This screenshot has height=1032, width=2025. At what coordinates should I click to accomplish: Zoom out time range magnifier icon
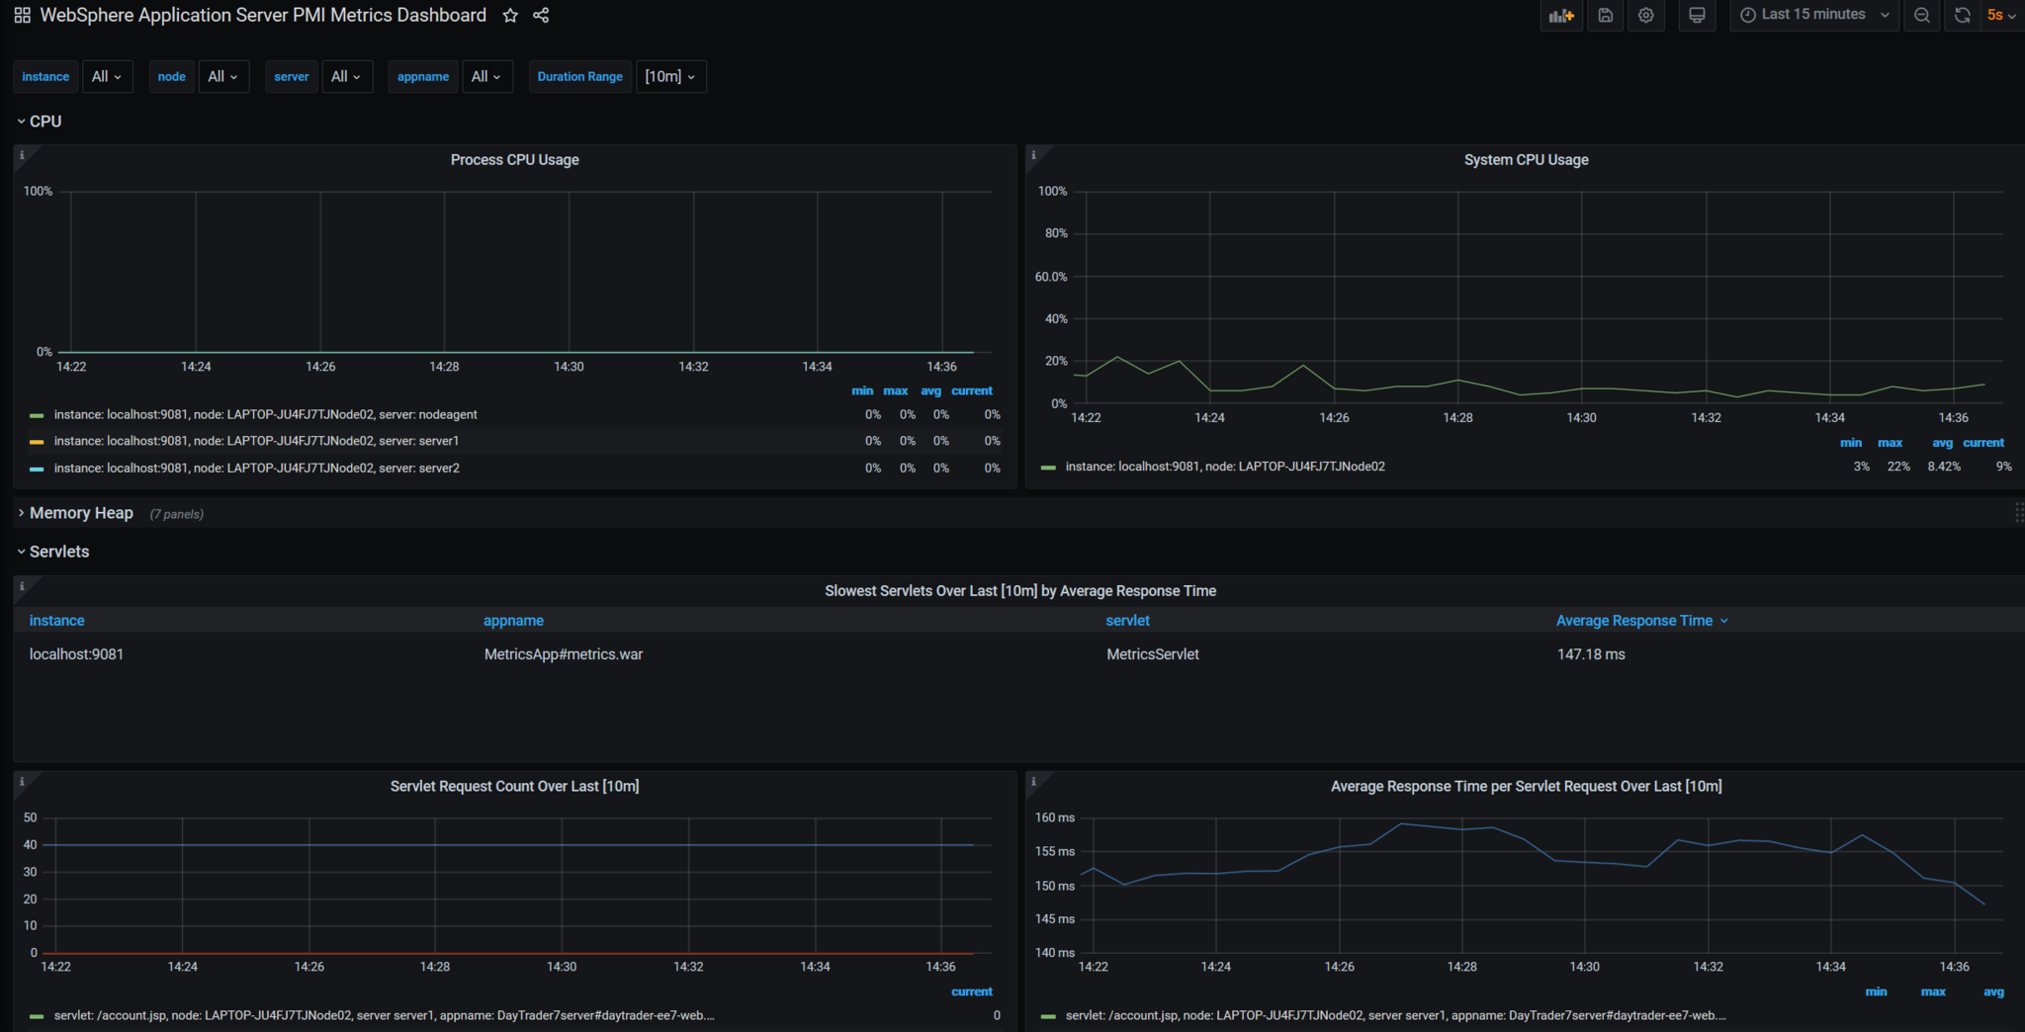[1921, 15]
